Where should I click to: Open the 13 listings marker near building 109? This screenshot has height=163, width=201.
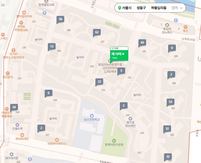(52, 47)
